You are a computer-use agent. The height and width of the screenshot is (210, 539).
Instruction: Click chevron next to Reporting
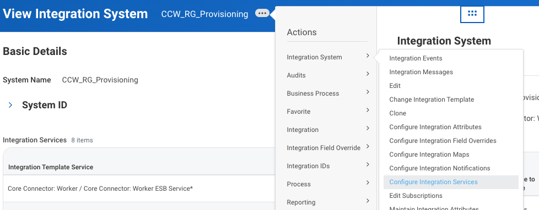pos(368,201)
